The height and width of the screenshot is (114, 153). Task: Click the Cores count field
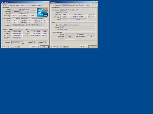tap(34, 42)
